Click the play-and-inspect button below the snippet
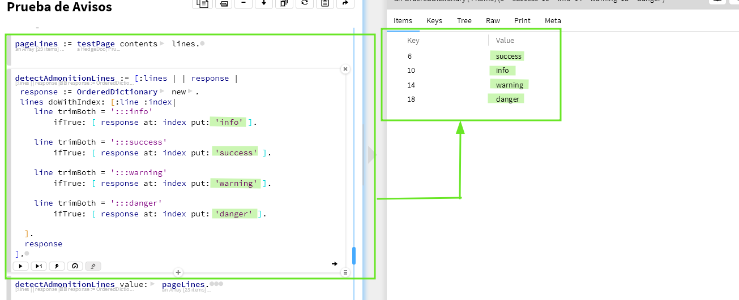 39,266
